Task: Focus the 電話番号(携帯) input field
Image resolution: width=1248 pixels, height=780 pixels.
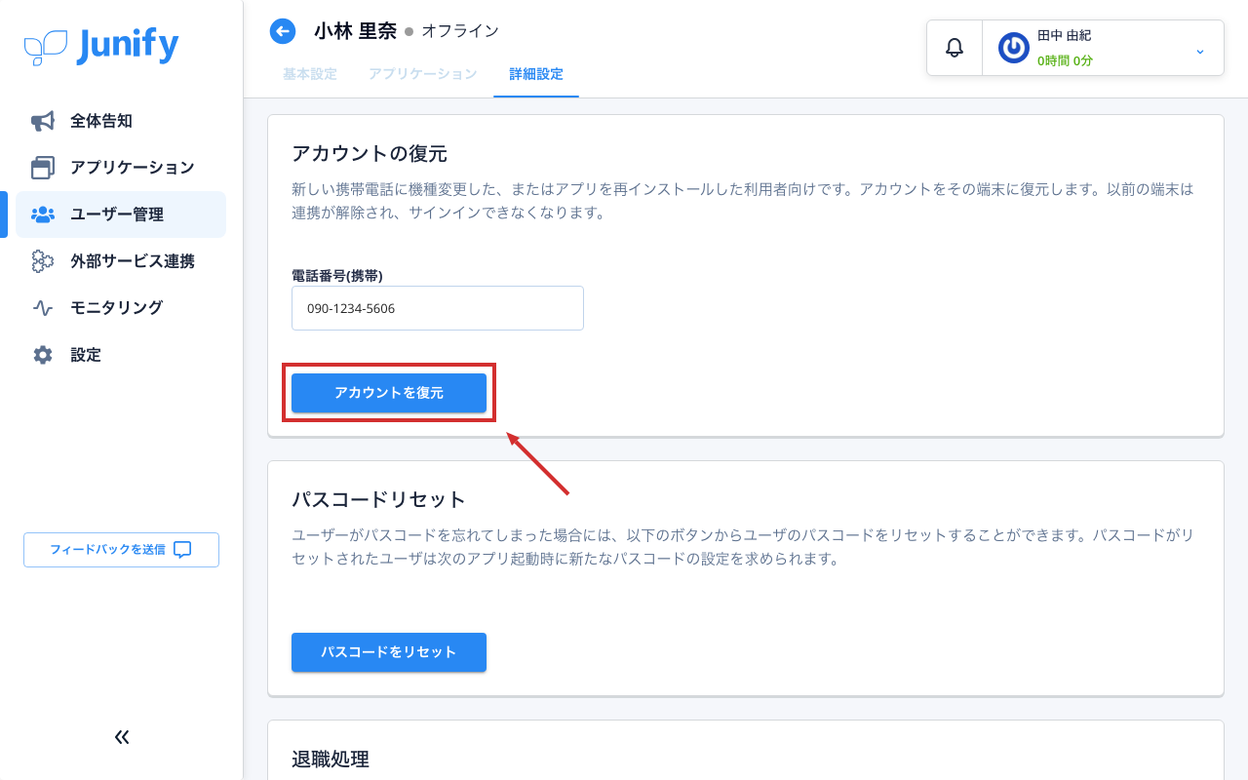Action: [438, 308]
